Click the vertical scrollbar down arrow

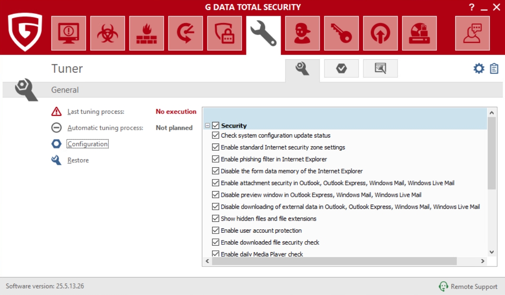492,252
